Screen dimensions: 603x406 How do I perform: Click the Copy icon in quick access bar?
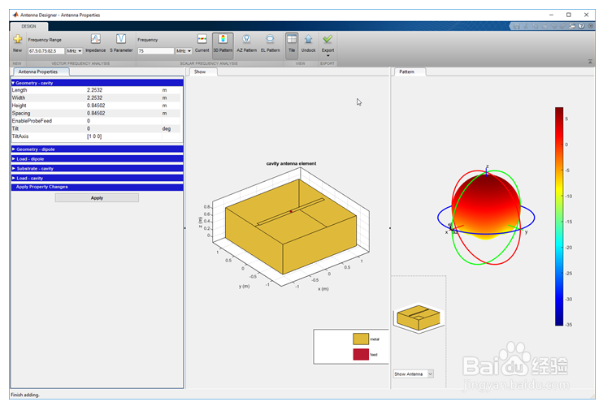[535, 26]
